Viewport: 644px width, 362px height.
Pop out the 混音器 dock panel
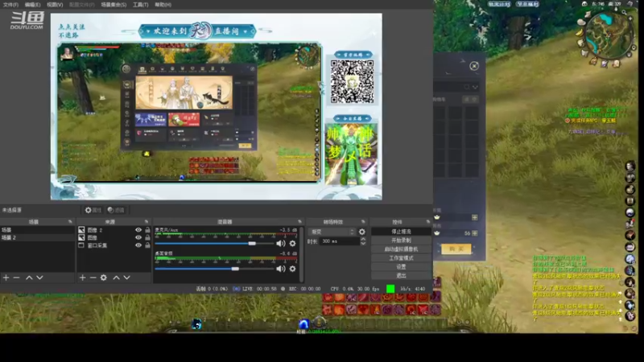(x=299, y=222)
